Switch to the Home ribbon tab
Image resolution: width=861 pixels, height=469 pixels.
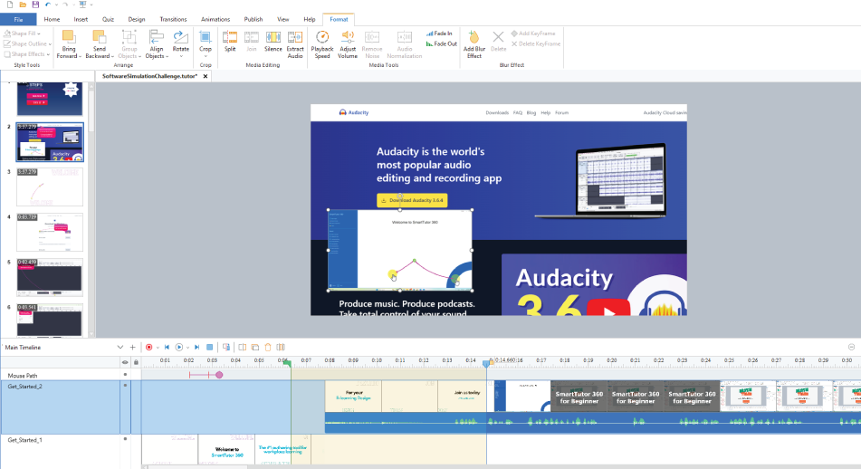[x=52, y=19]
